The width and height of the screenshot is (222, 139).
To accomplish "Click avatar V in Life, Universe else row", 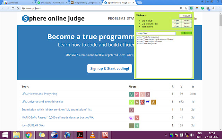I will point(131,102).
